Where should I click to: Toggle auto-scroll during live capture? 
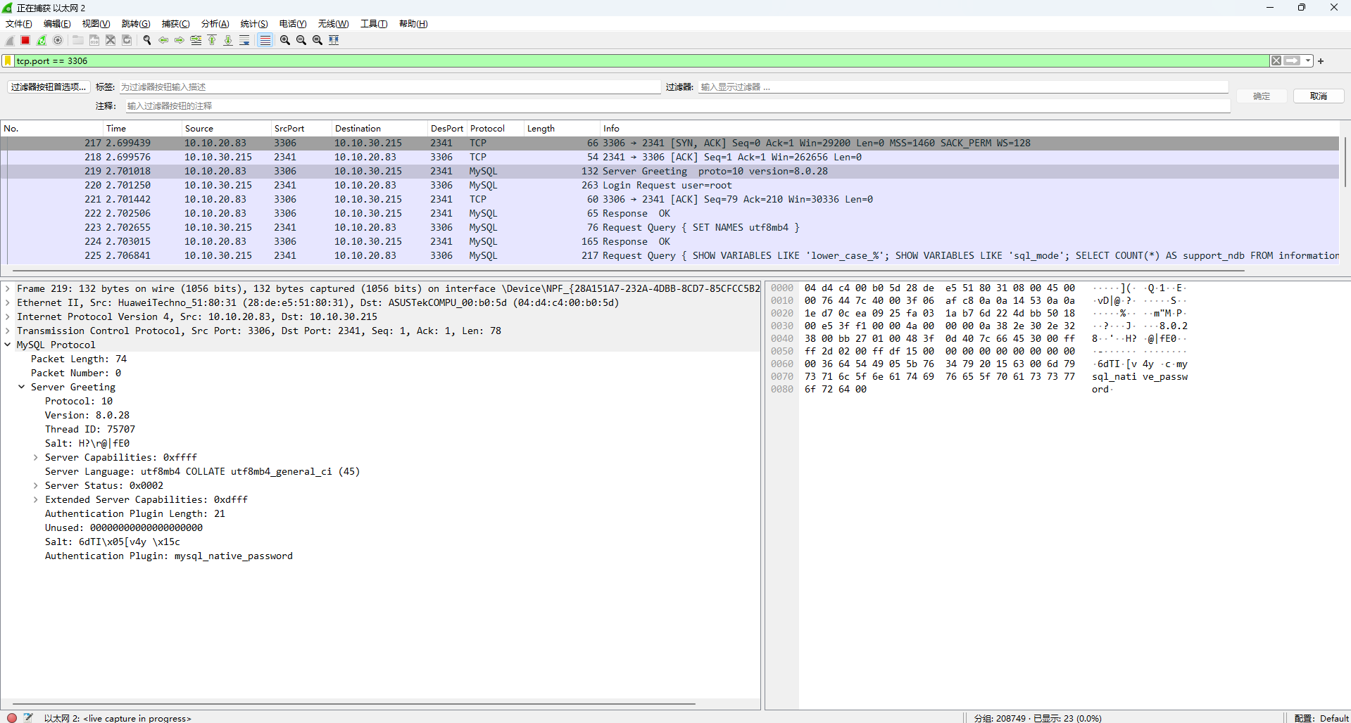click(244, 40)
